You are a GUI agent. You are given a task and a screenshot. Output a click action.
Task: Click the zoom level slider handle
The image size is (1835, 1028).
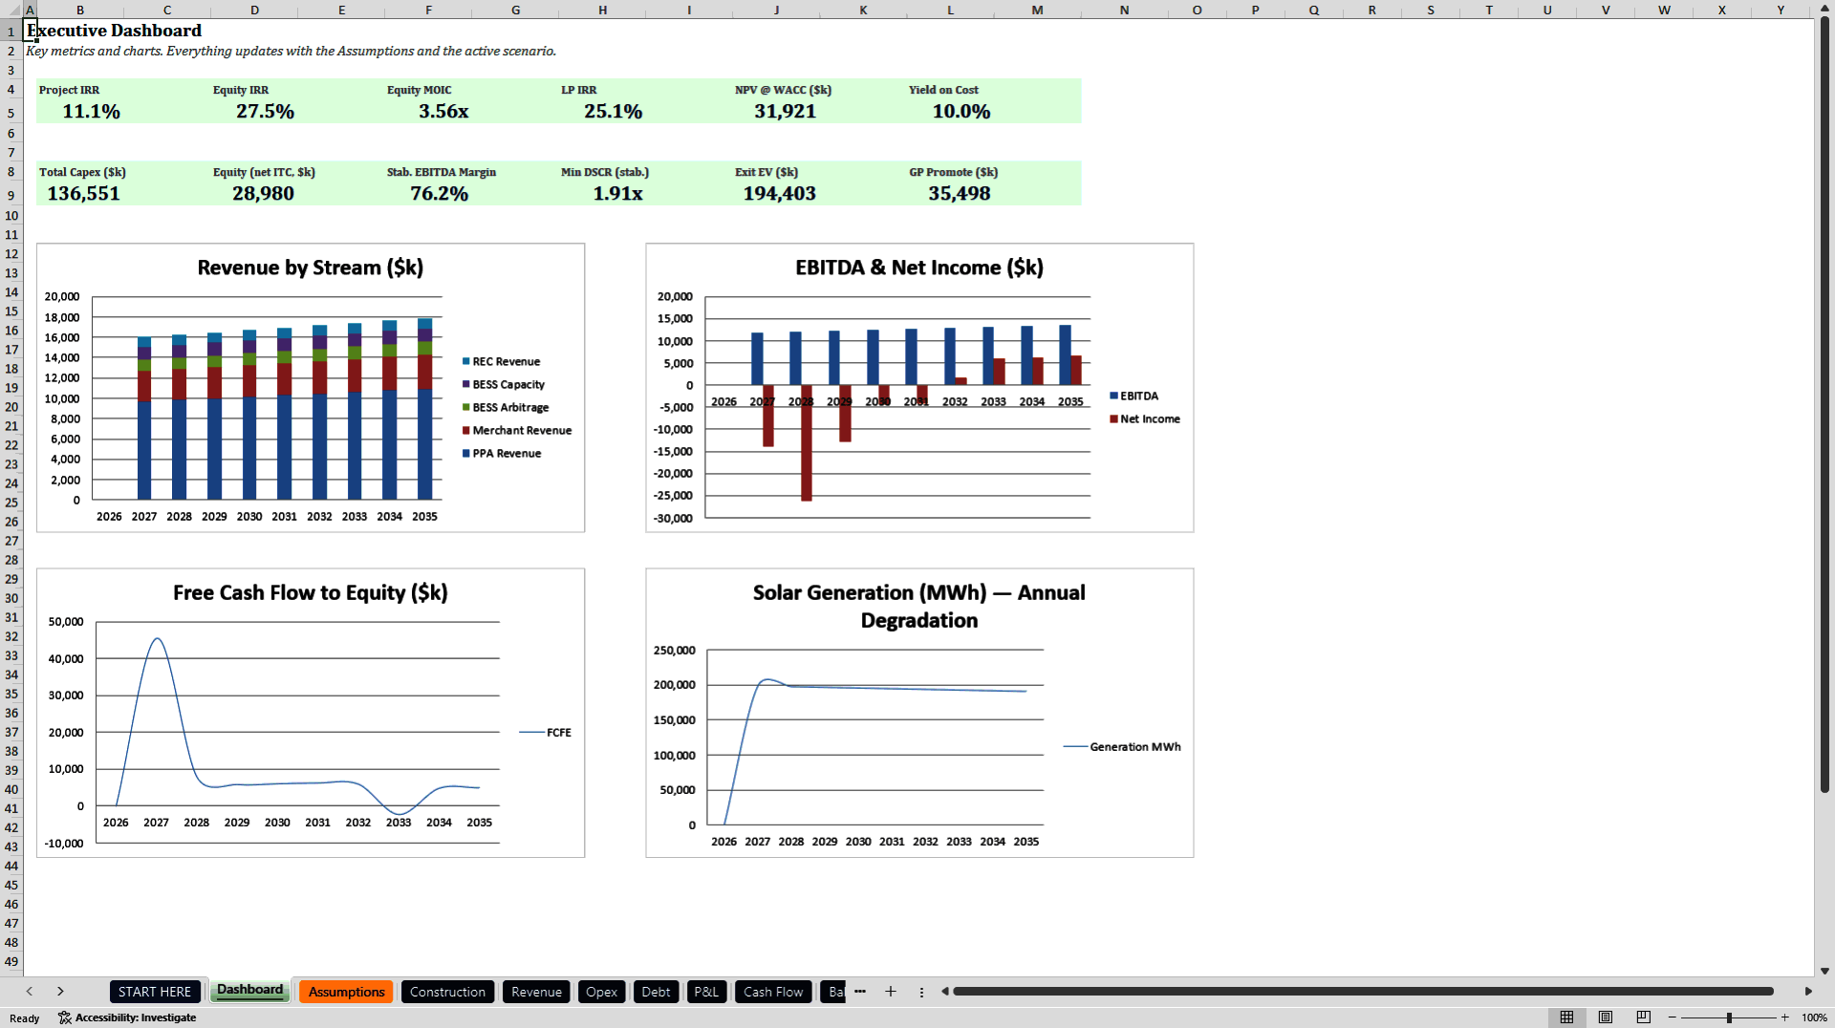[x=1729, y=1018]
